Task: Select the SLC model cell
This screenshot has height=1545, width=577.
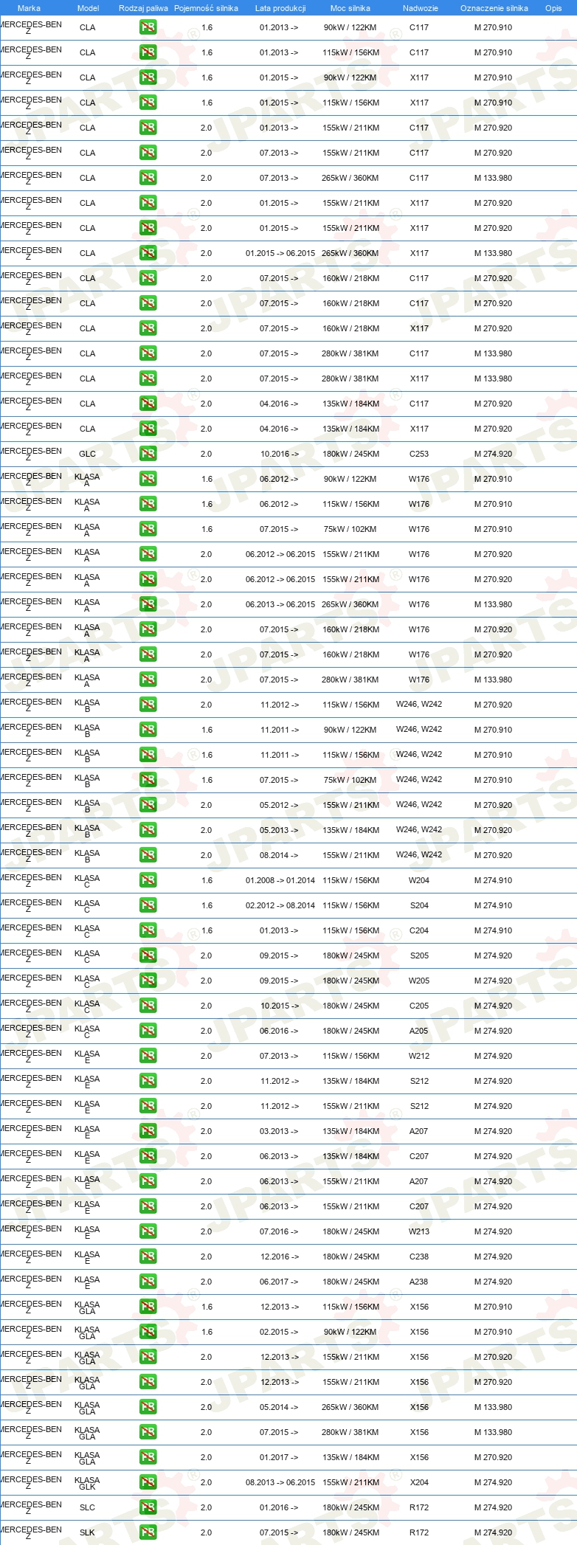Action: coord(87,1507)
